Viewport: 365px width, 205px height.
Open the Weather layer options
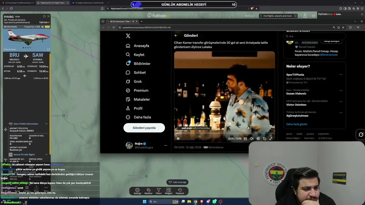[148, 191]
